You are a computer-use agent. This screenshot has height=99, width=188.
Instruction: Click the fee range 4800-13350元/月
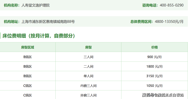tap(169, 22)
